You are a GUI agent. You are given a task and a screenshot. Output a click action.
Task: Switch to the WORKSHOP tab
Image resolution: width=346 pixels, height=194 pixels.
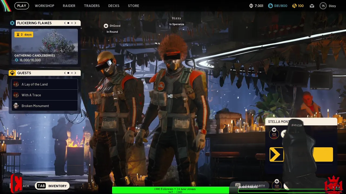pos(44,6)
